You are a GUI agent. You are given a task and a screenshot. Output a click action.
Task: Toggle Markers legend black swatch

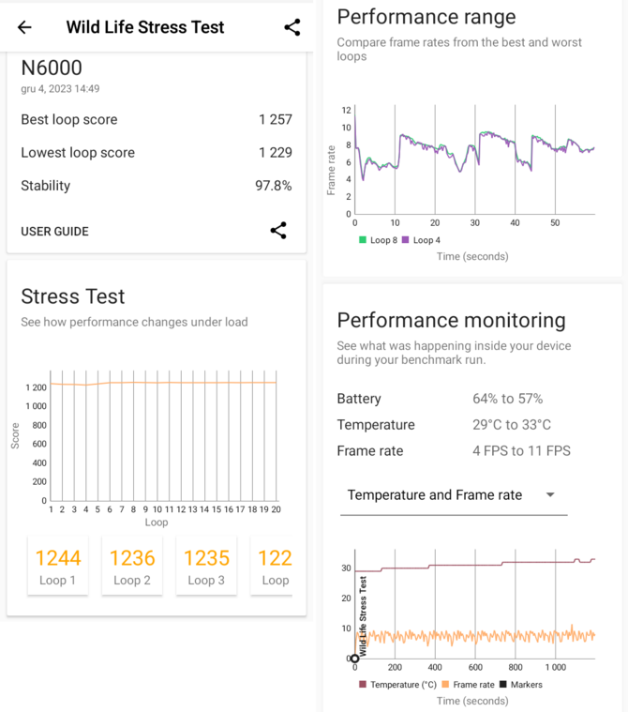[x=502, y=684]
